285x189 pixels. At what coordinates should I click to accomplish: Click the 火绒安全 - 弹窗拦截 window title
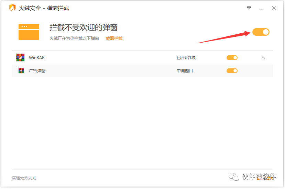click(44, 8)
